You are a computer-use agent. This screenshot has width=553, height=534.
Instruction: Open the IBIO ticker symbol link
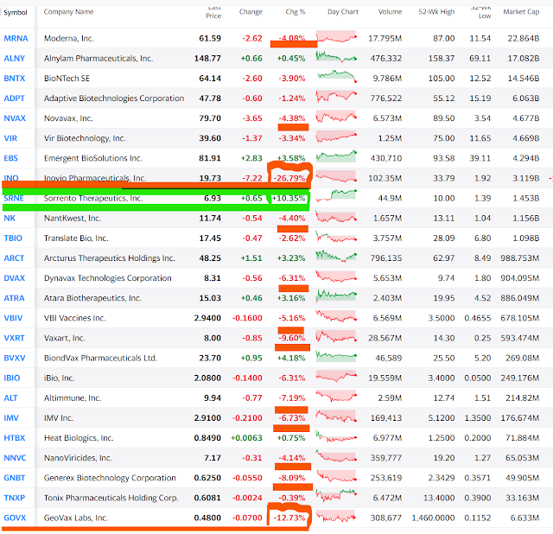pos(11,378)
